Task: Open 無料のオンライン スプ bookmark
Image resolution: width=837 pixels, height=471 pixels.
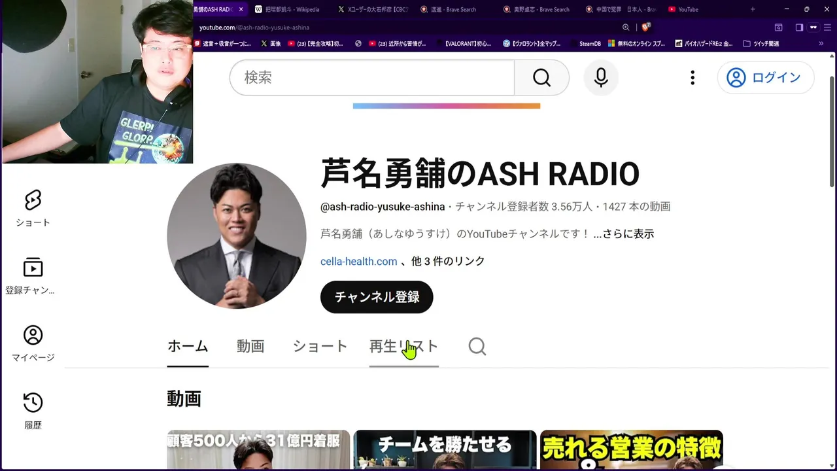Action: pyautogui.click(x=637, y=44)
